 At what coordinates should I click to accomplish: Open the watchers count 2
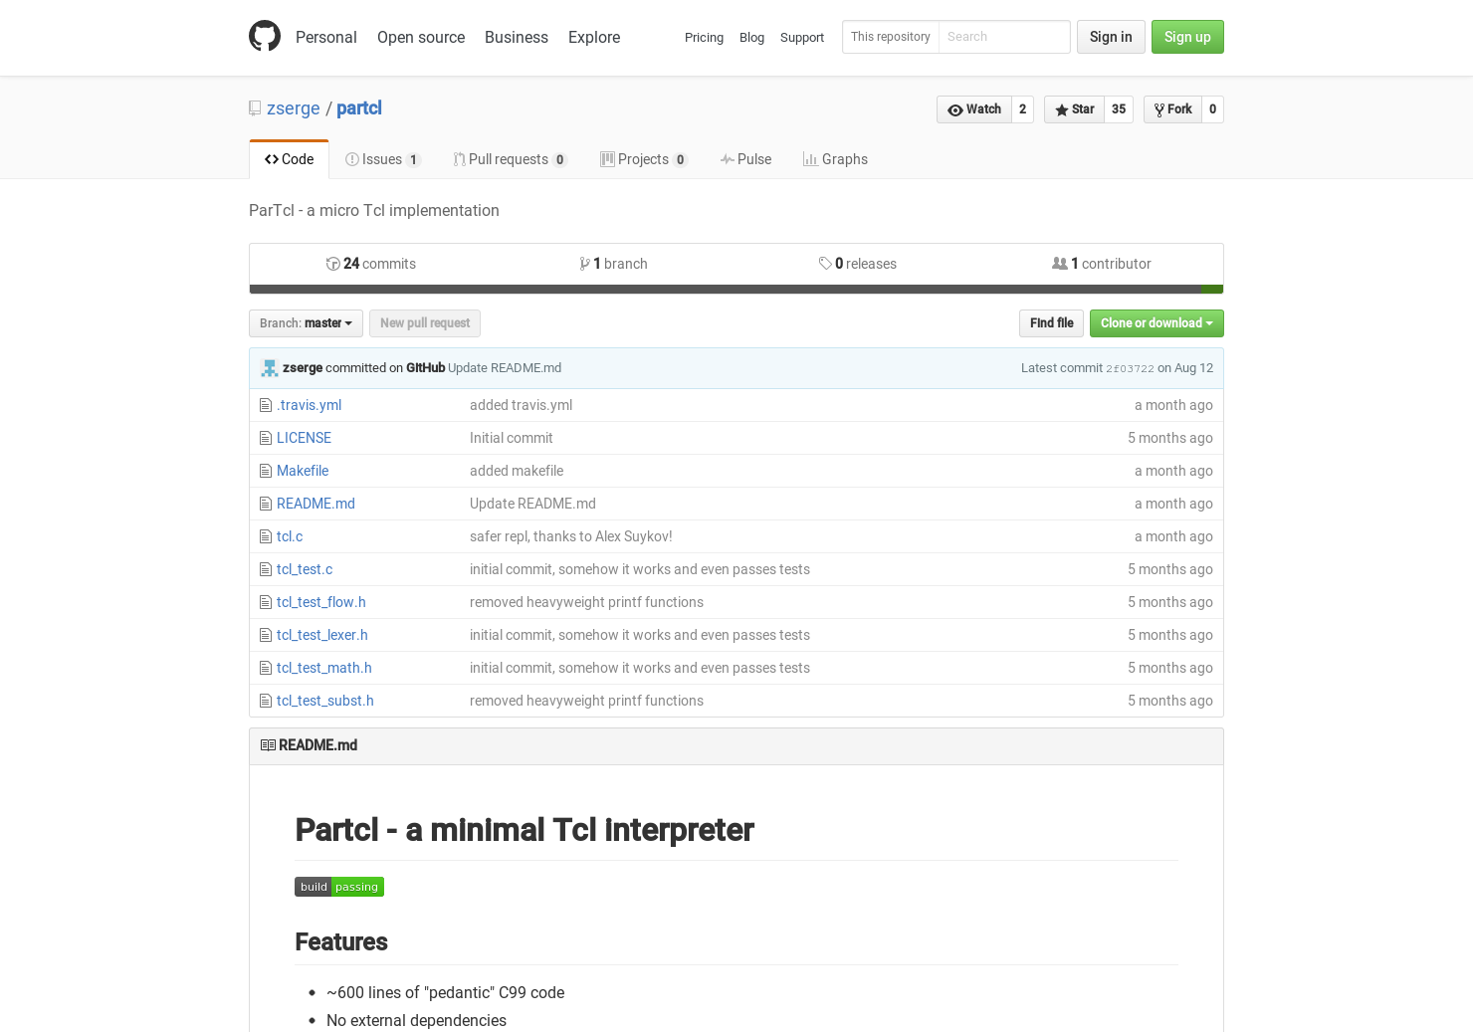[1022, 109]
